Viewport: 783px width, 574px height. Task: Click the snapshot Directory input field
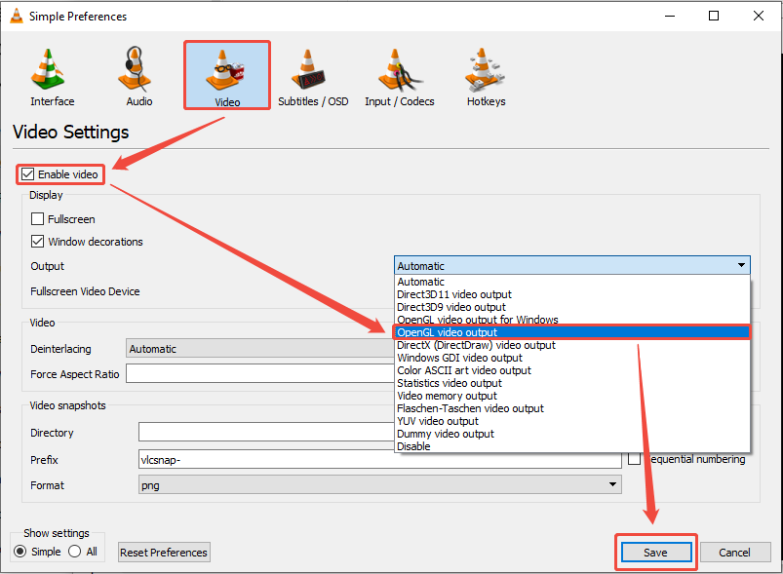266,432
